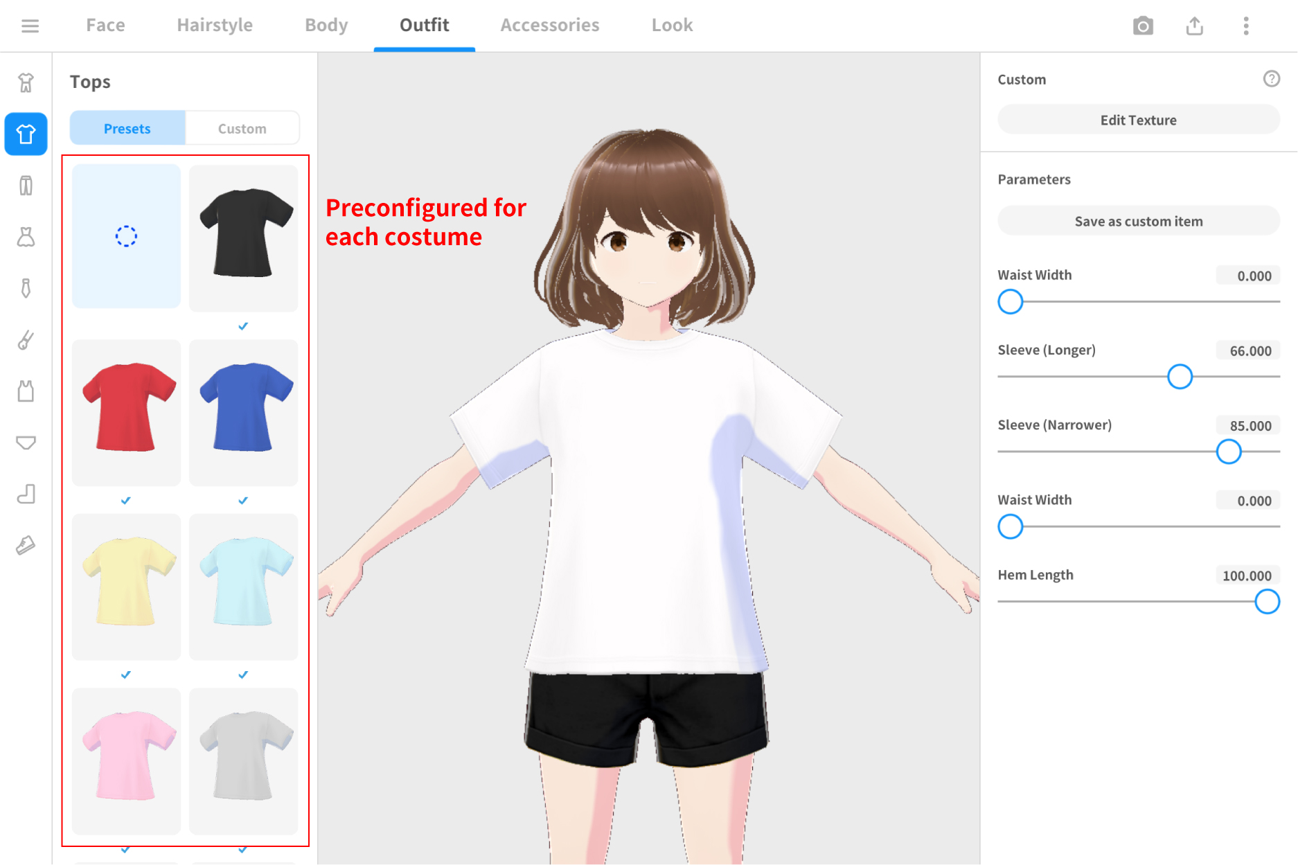Screen dimensions: 1298x865
Task: Click the camera capture icon
Action: pos(1143,26)
